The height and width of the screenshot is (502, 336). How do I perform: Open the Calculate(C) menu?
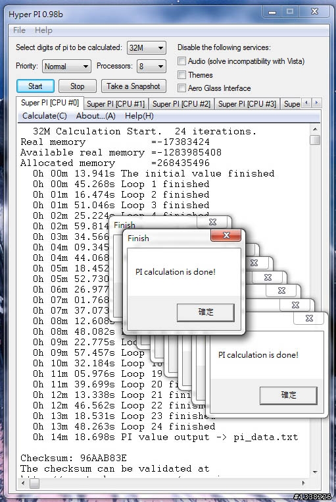[x=45, y=116]
